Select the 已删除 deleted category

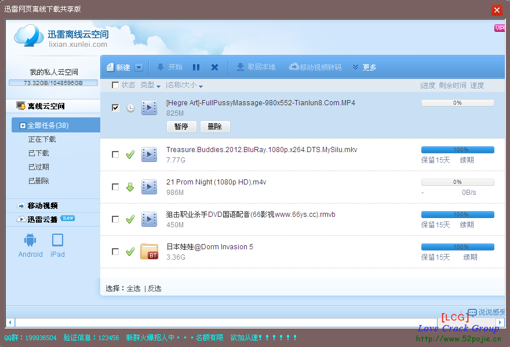coord(39,181)
